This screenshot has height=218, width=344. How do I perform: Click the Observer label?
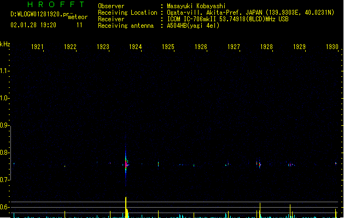coord(111,6)
